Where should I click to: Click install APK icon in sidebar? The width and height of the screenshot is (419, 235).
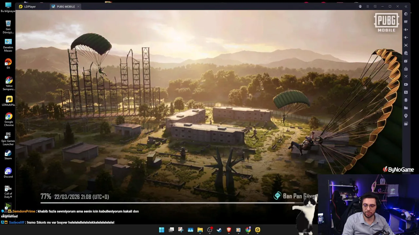click(x=406, y=69)
